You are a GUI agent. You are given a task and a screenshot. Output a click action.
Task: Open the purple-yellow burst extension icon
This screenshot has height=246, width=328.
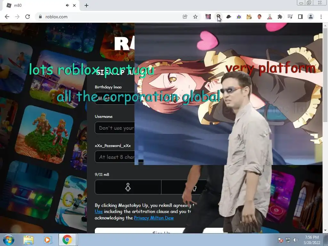[239, 17]
